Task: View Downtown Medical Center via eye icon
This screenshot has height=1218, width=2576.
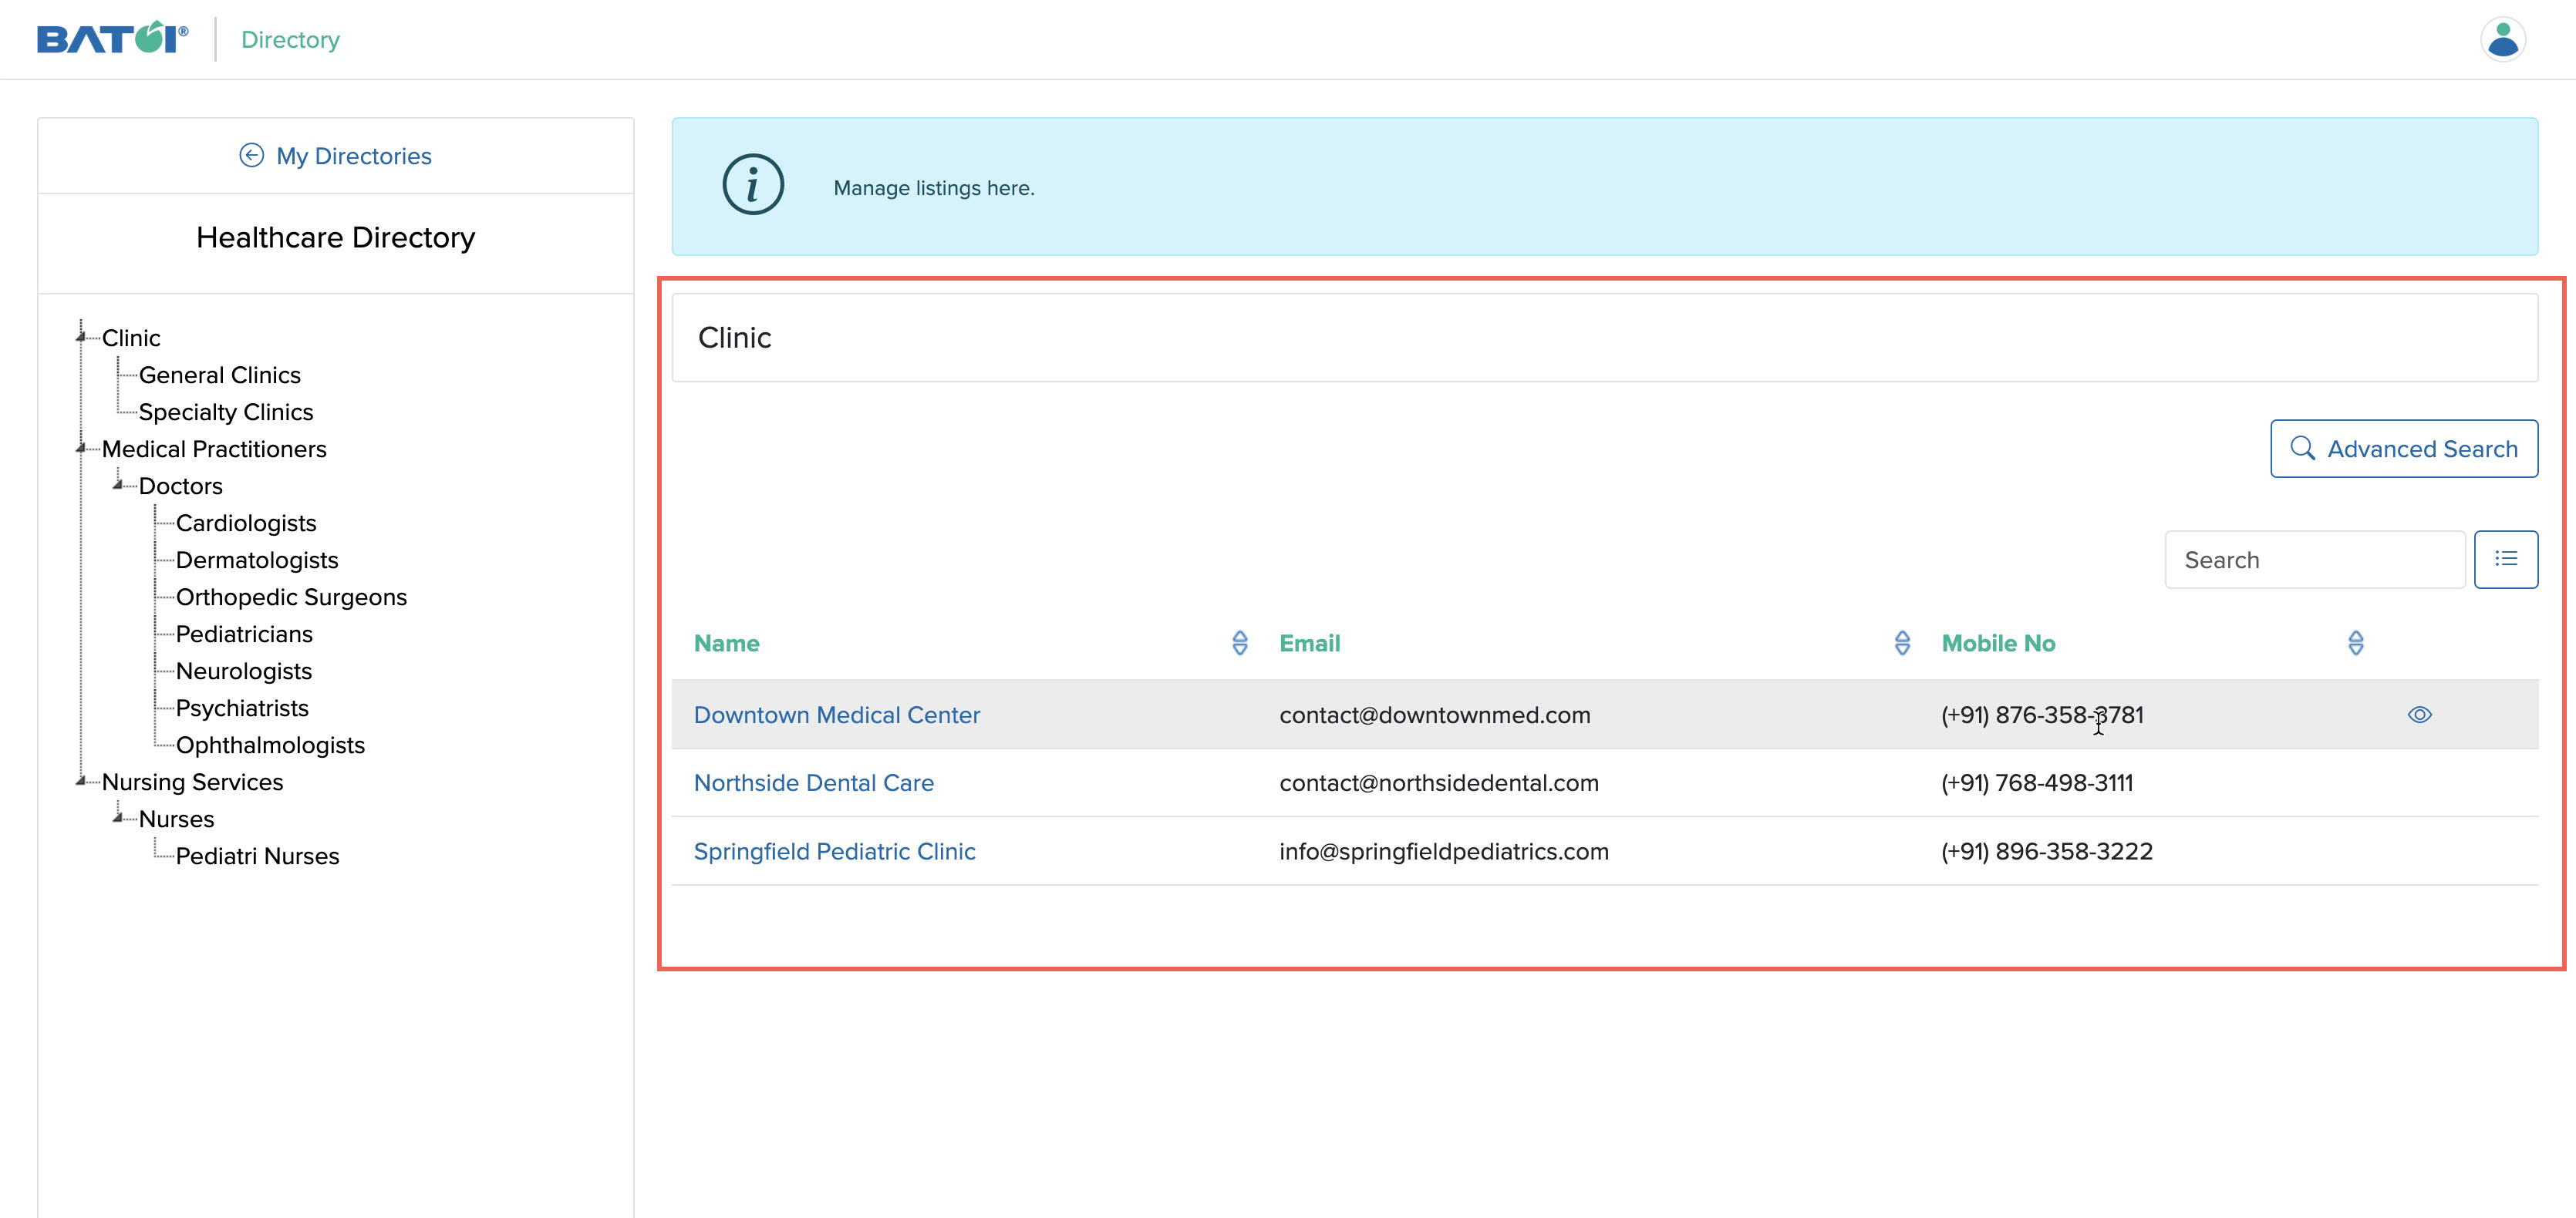Action: pos(2419,715)
